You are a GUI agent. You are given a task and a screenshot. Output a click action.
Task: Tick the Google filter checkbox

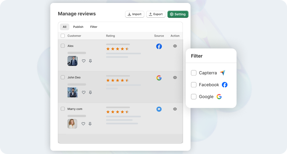click(x=194, y=96)
